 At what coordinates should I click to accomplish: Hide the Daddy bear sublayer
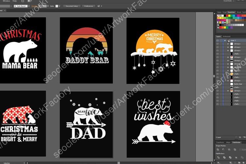click(217, 84)
